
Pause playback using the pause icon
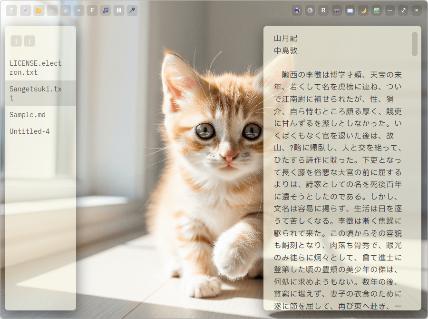118,10
